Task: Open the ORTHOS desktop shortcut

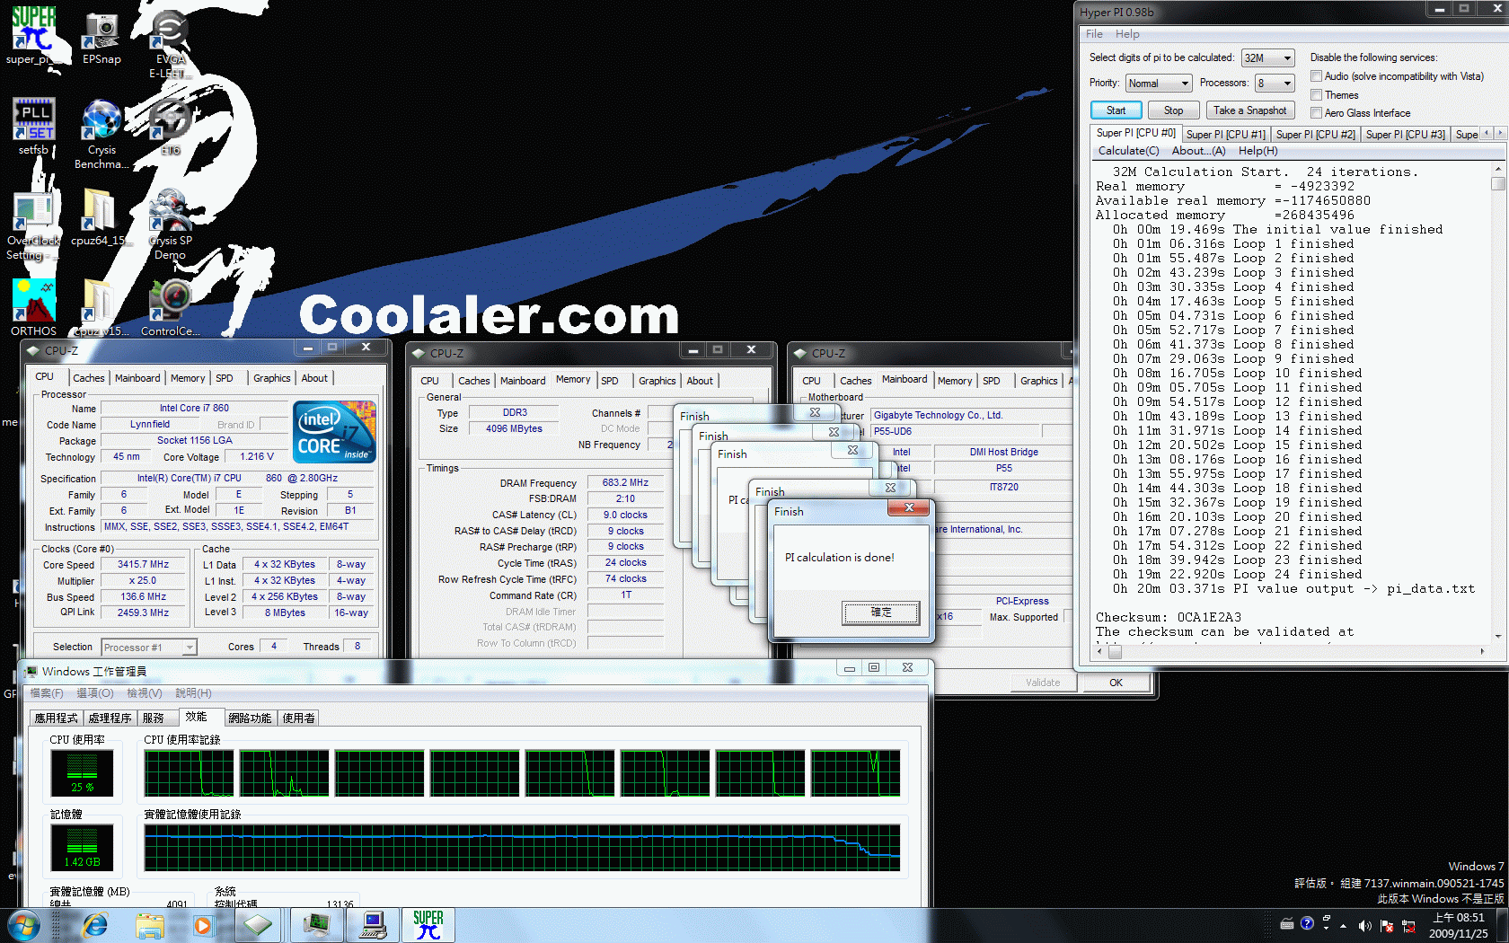Action: pyautogui.click(x=33, y=307)
